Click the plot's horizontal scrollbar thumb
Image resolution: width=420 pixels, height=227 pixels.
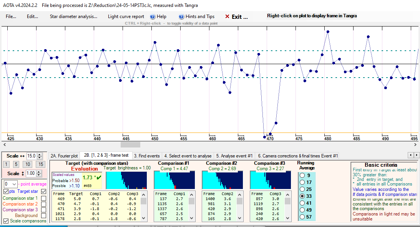(130, 144)
